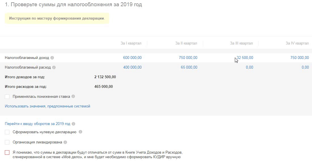The height and width of the screenshot is (161, 312).
Task: Click info icon beside Применялась пониженная ставка
Action: point(73,96)
